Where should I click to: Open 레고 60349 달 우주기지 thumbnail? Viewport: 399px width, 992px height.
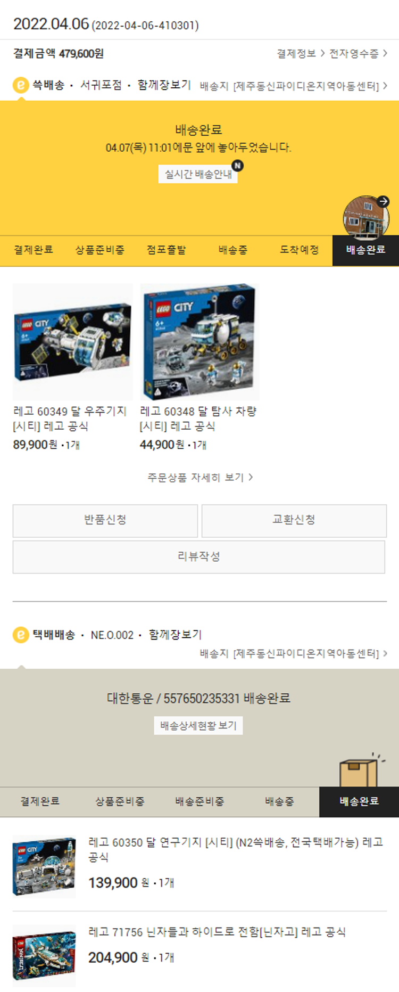(x=73, y=342)
